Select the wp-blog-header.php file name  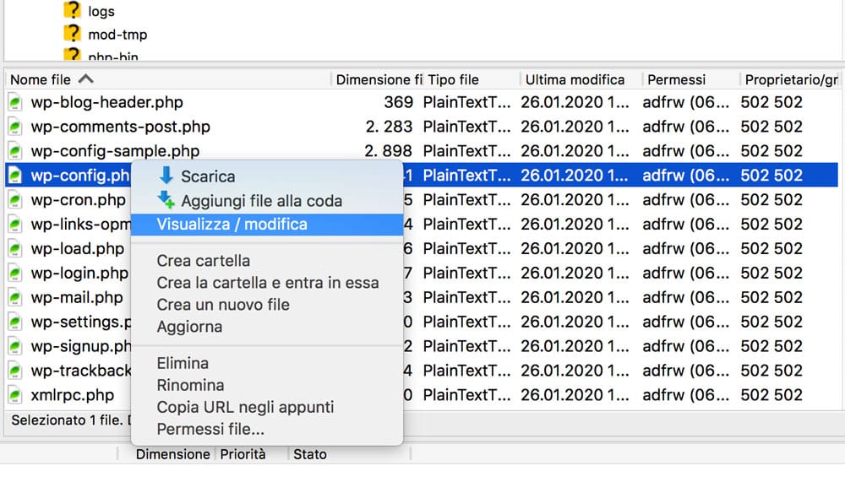[x=106, y=102]
